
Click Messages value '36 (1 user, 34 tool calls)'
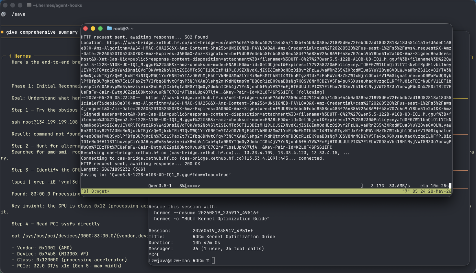[x=228, y=249]
